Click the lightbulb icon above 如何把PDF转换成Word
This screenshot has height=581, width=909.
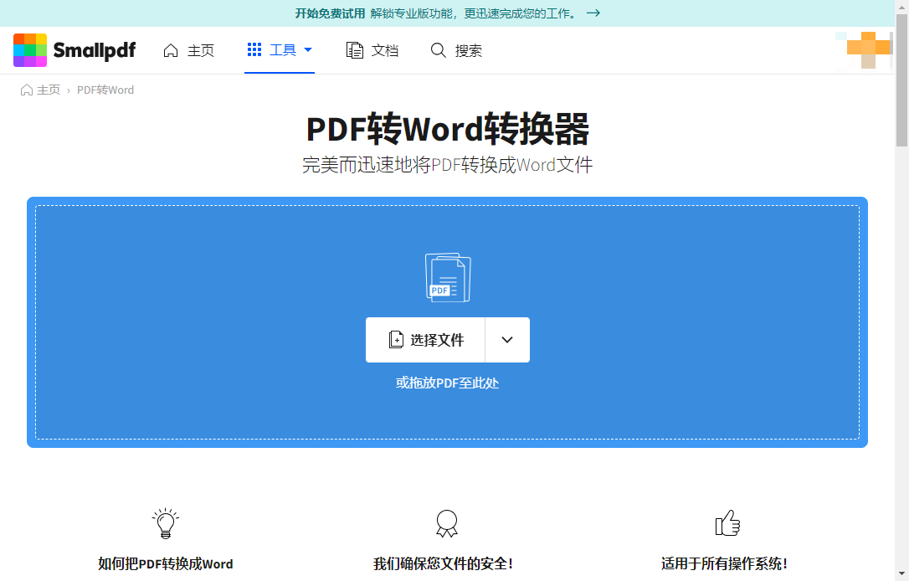point(165,522)
